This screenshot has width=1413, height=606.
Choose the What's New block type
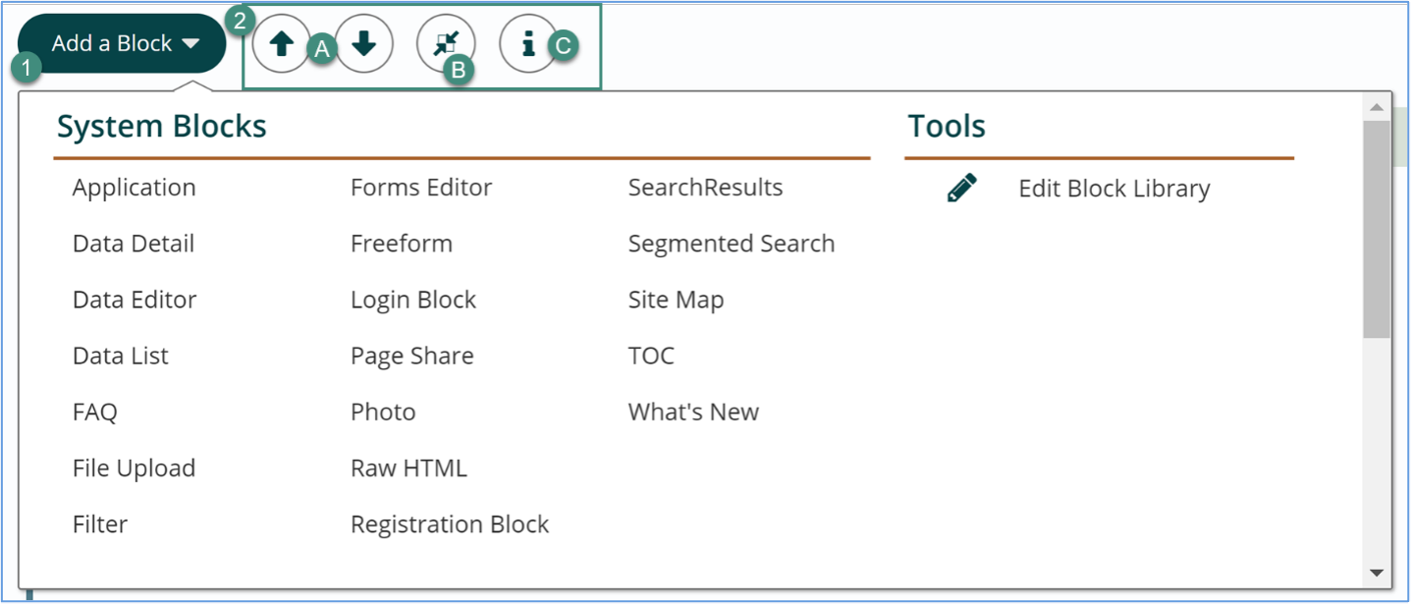[x=692, y=412]
